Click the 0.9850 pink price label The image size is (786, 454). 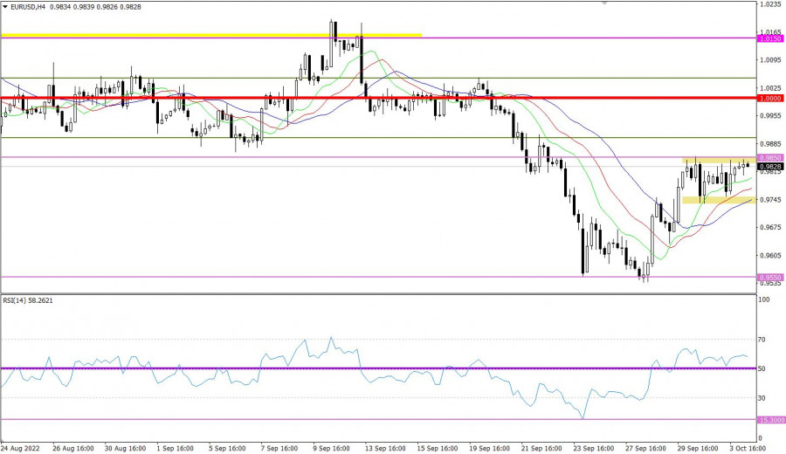(769, 158)
